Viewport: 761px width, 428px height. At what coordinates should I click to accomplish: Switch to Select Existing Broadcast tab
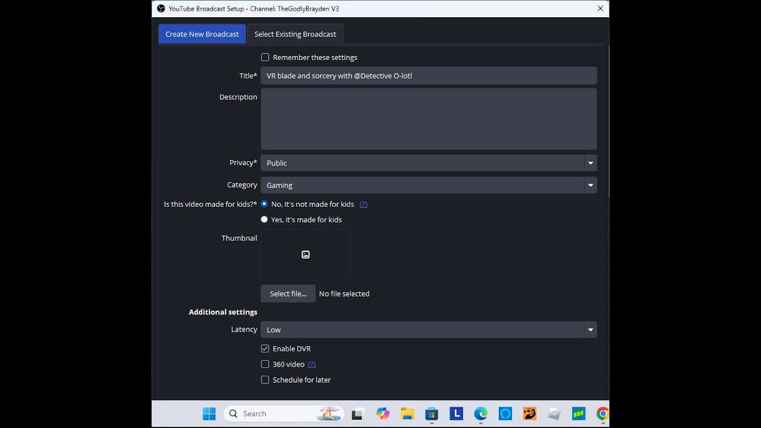(x=295, y=34)
